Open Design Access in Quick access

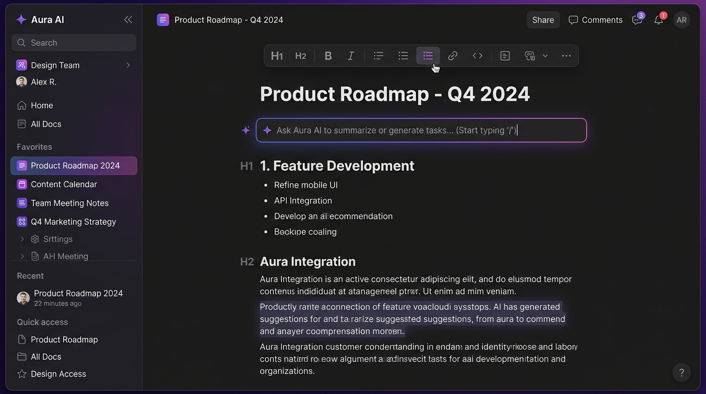[x=51, y=374]
